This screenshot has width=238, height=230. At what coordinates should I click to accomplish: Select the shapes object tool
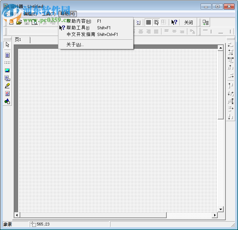pos(7,101)
